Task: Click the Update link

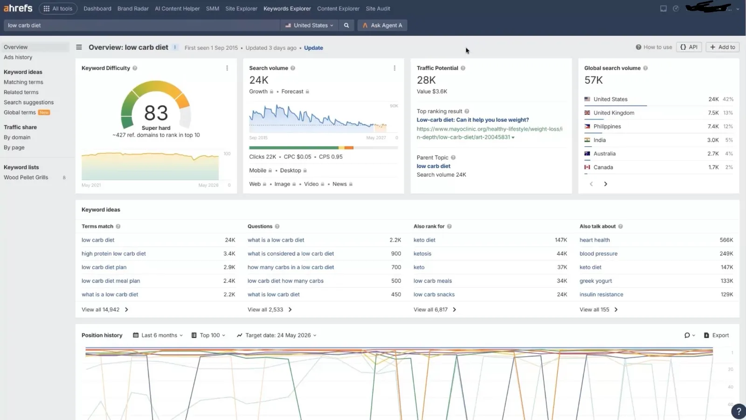Action: (313, 48)
